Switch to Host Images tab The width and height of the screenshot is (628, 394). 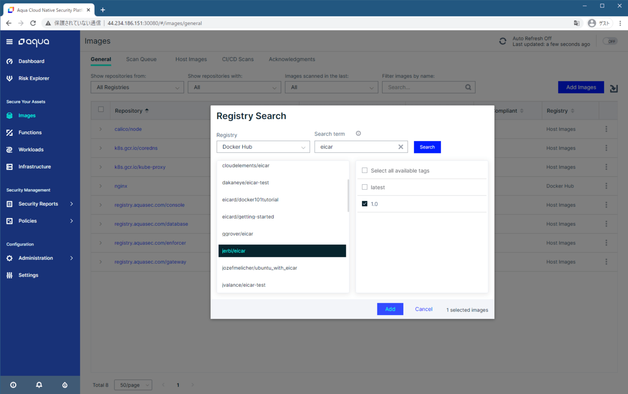click(x=191, y=59)
